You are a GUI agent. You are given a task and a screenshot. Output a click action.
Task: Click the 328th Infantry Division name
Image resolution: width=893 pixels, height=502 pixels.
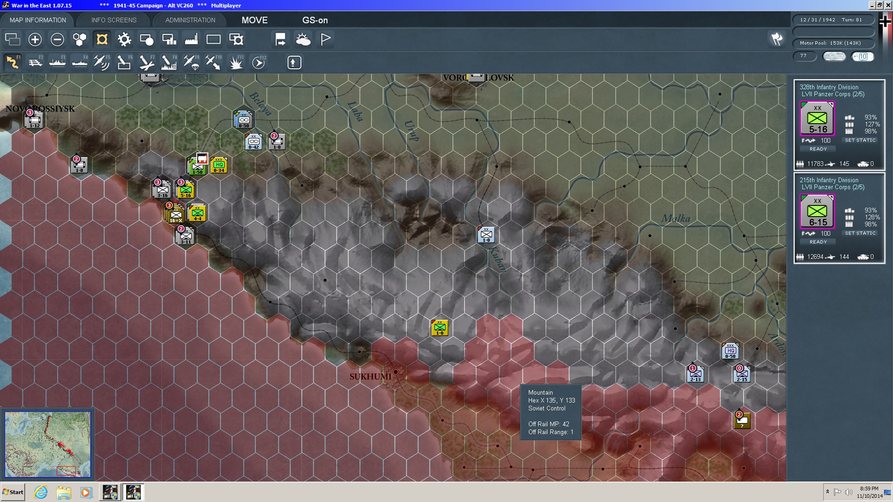[829, 87]
